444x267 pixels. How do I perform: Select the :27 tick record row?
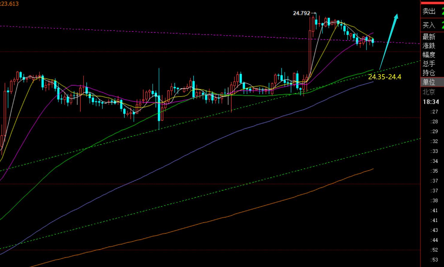[434, 112]
